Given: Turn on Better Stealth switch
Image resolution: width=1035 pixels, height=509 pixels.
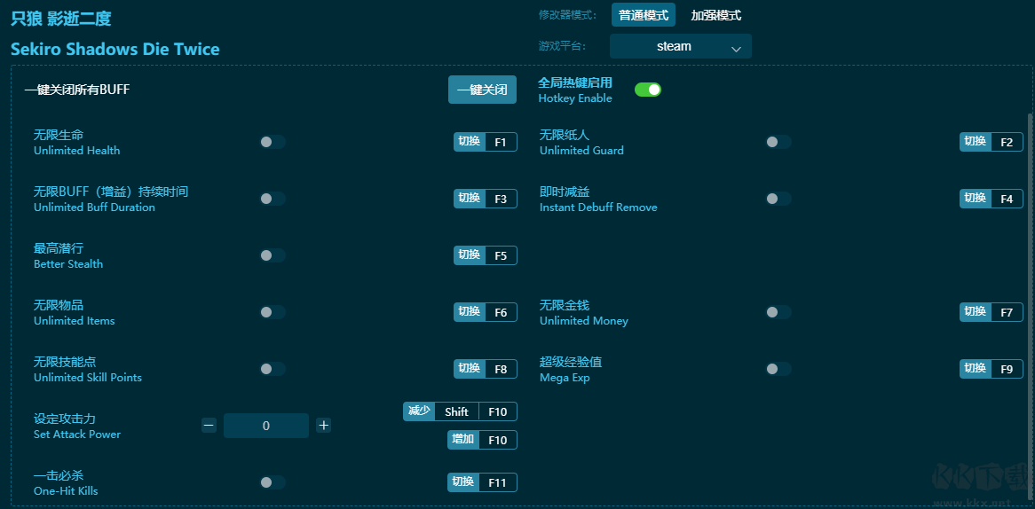Looking at the screenshot, I should coord(272,255).
